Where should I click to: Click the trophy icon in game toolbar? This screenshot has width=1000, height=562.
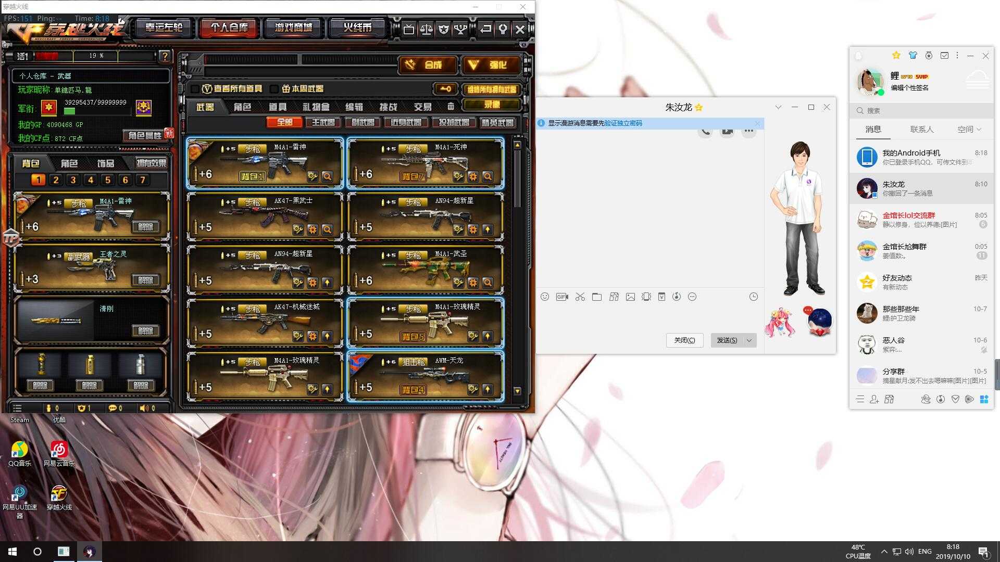click(x=460, y=29)
